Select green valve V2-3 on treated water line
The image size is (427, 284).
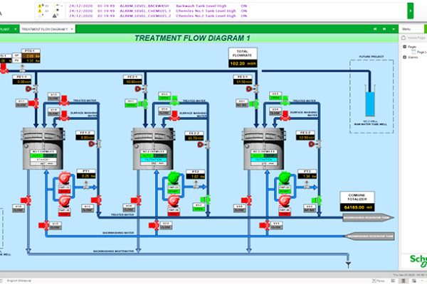pos(174,101)
